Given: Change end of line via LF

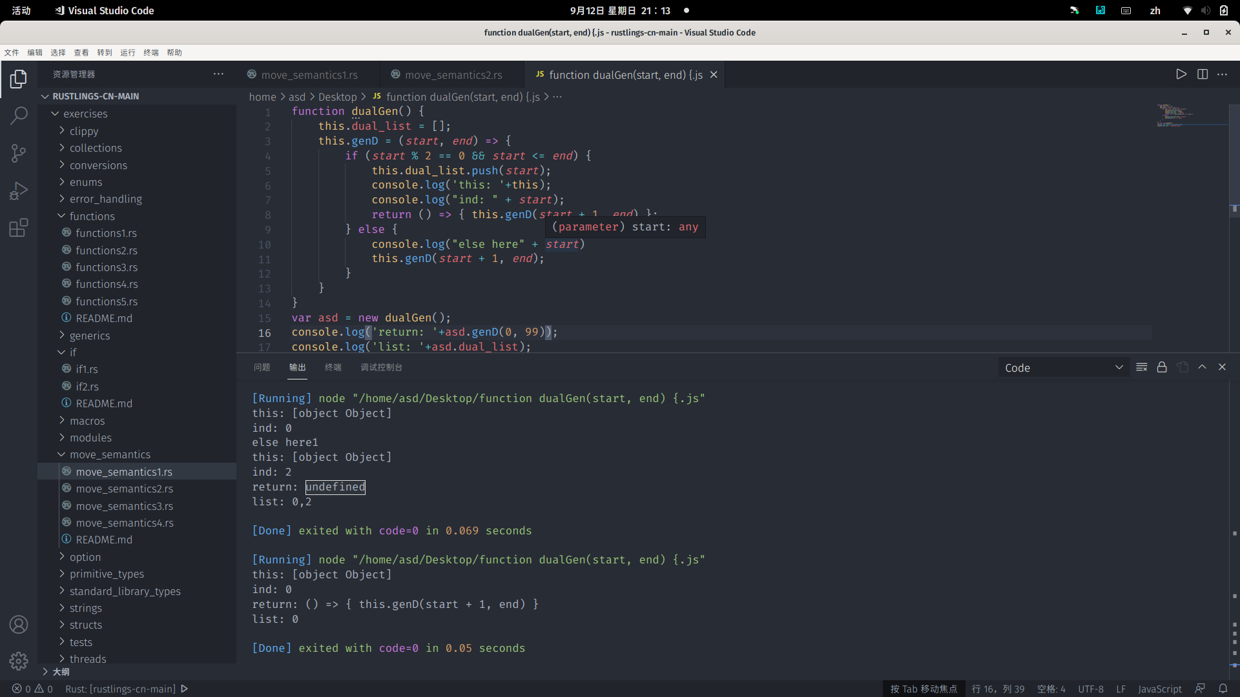Looking at the screenshot, I should click(x=1121, y=689).
